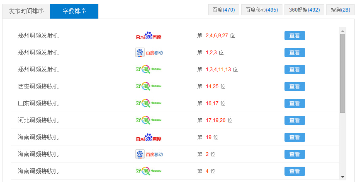Click ranking text 17,19,20
The width and height of the screenshot is (355, 182).
(216, 120)
